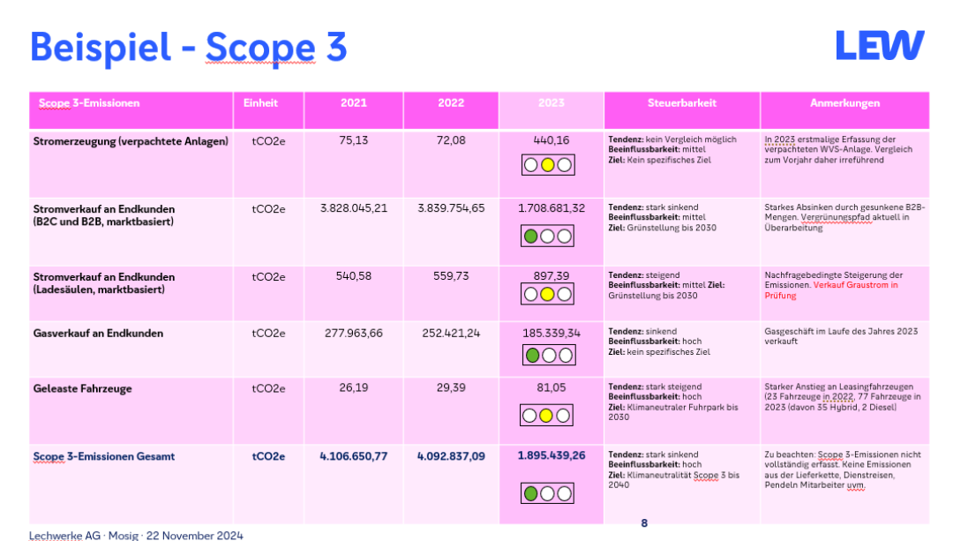Click the 'Scope 3-Emissionen Gesamt' row label
The width and height of the screenshot is (953, 541).
[x=104, y=456]
